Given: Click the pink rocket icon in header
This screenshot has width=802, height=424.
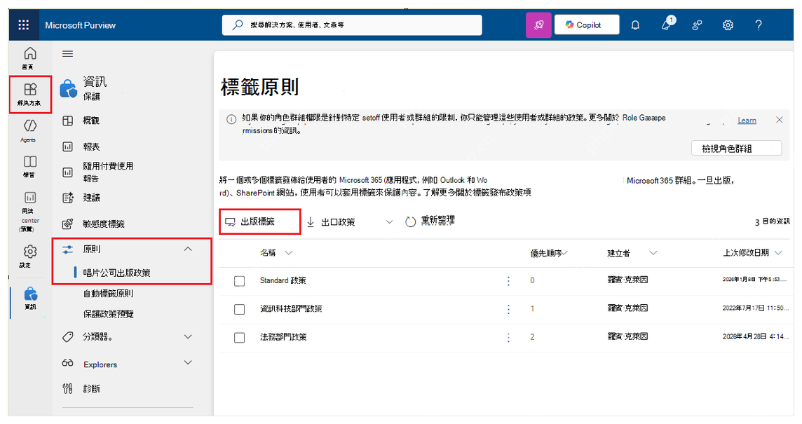Looking at the screenshot, I should click(x=538, y=25).
